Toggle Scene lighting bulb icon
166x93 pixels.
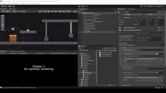[49, 11]
